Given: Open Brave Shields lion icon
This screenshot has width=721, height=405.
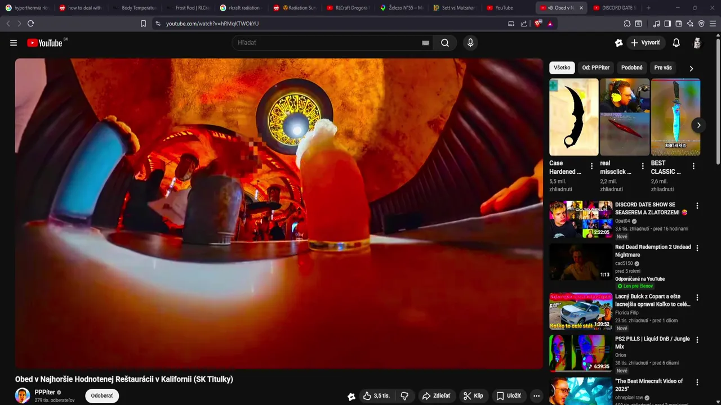Looking at the screenshot, I should (x=538, y=24).
